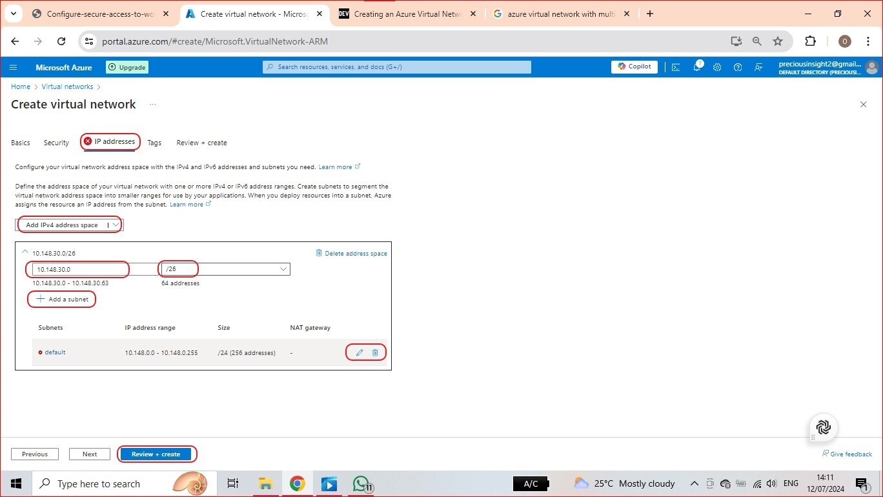
Task: Open the Chrome three-dot menu
Action: [x=868, y=41]
